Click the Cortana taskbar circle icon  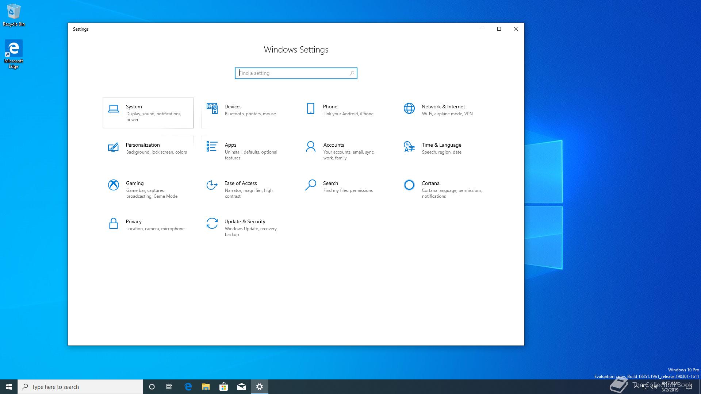pyautogui.click(x=152, y=387)
